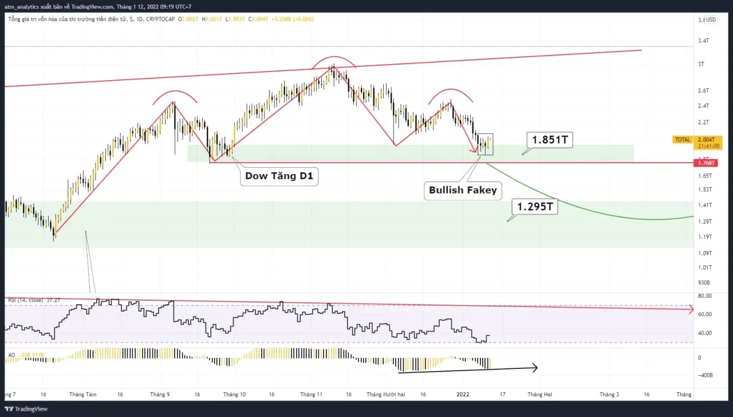
Task: Click Tháng 10 on the time axis
Action: point(234,394)
